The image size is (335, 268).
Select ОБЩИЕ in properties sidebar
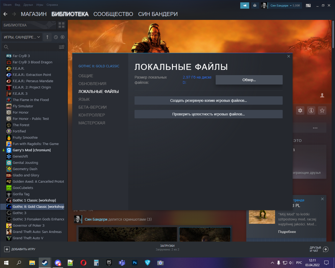pyautogui.click(x=86, y=76)
